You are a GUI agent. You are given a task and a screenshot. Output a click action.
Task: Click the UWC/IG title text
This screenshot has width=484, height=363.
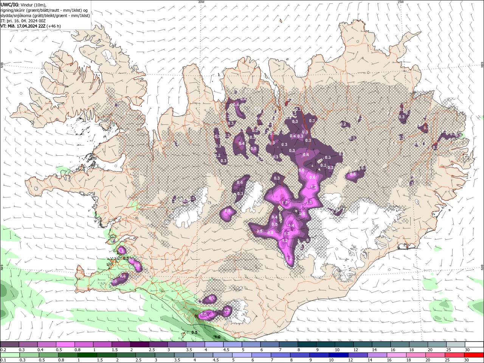[x=10, y=5]
